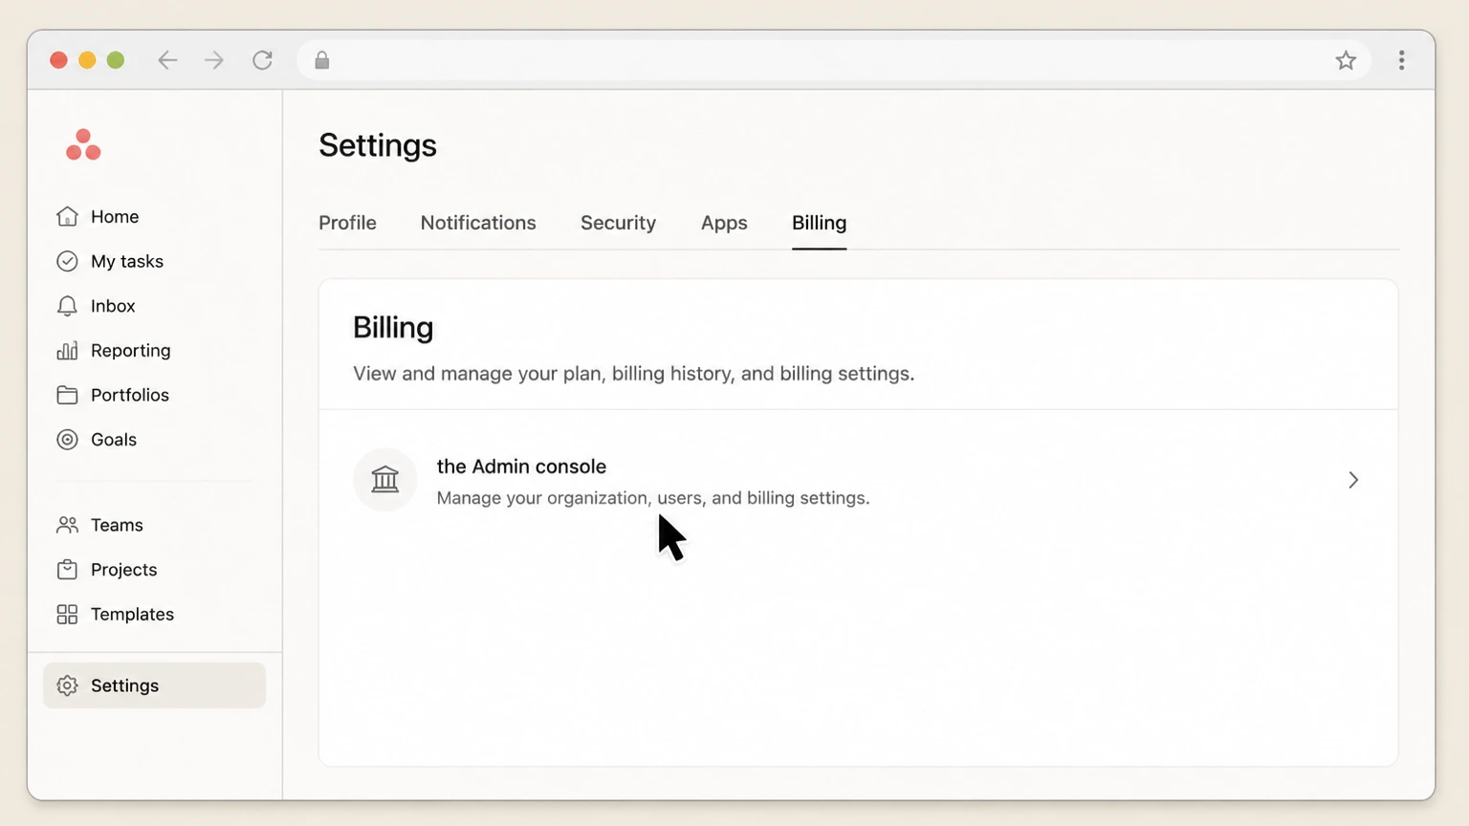Expand the Admin console row chevron
The width and height of the screenshot is (1469, 826).
click(x=1353, y=480)
